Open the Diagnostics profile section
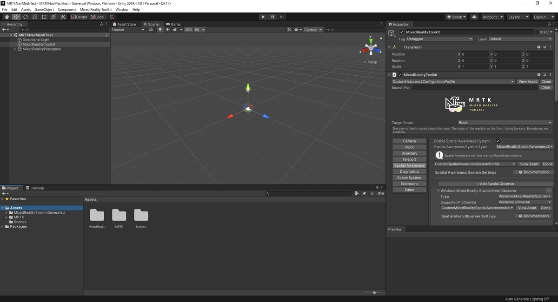The image size is (558, 302). (x=409, y=171)
